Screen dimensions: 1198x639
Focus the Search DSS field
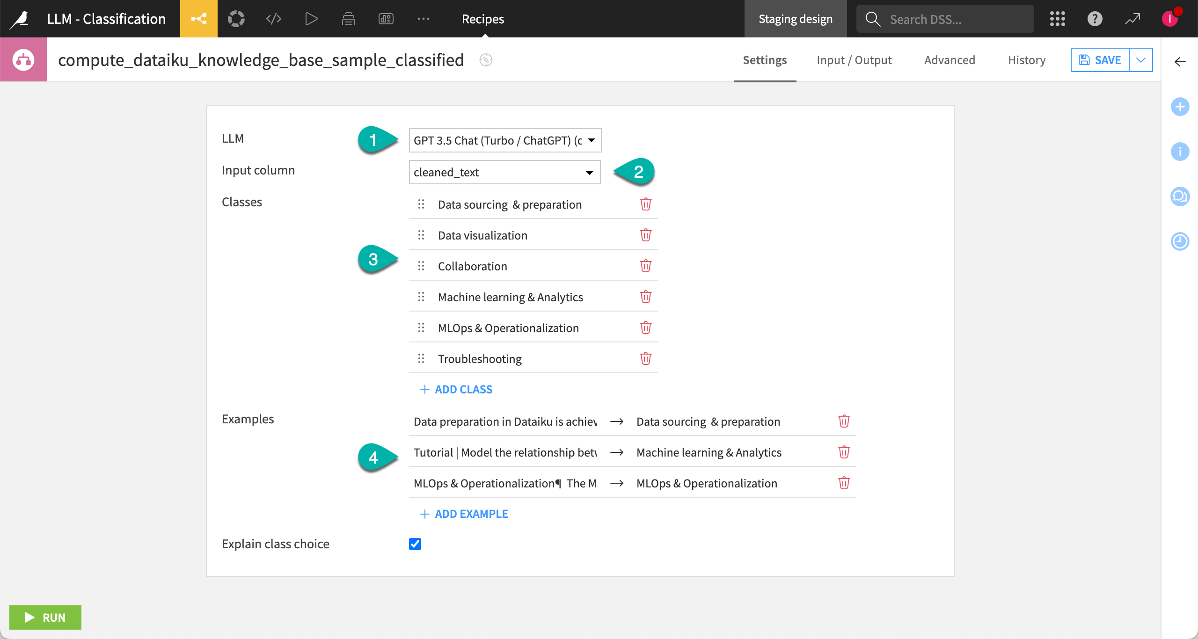click(945, 19)
